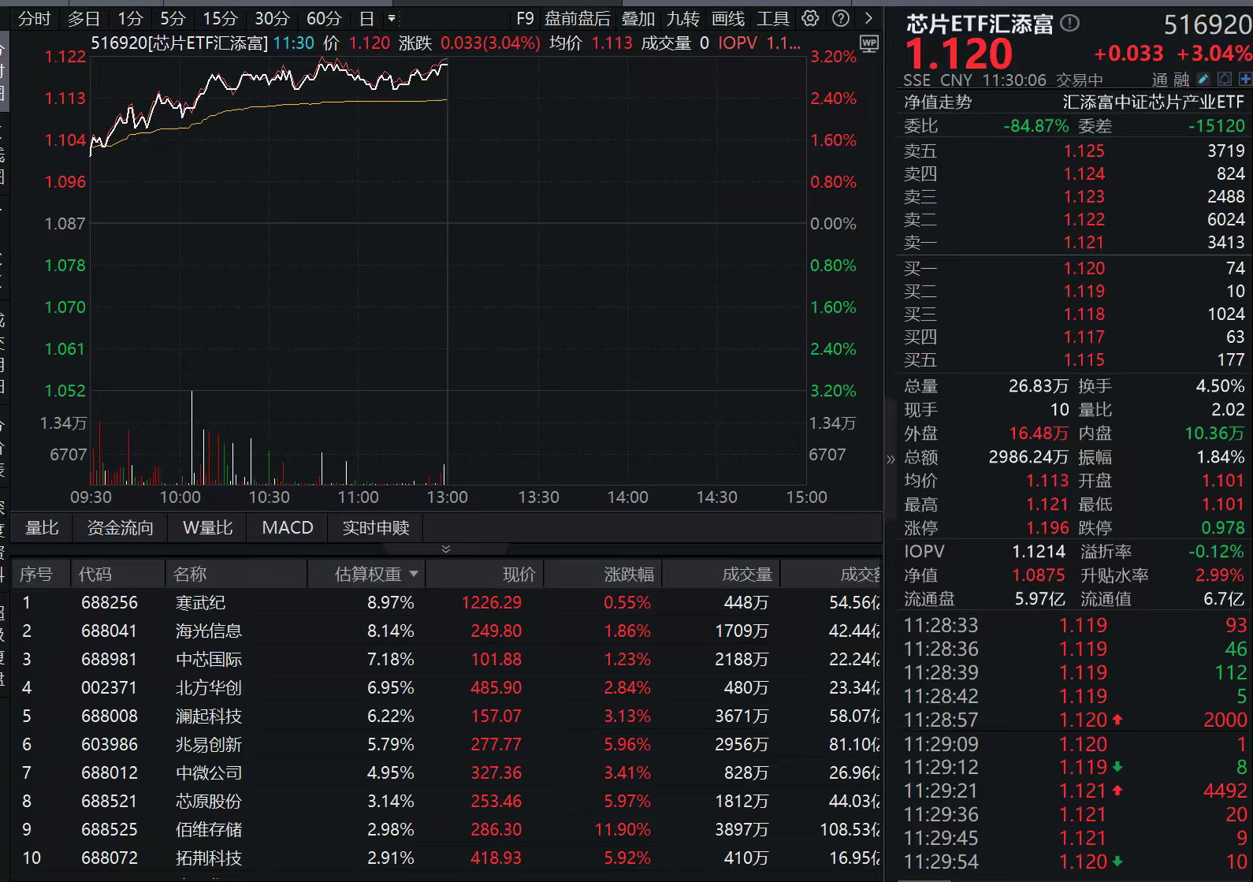Select the 寒武纪 row in holdings table
1253x882 pixels.
click(447, 603)
